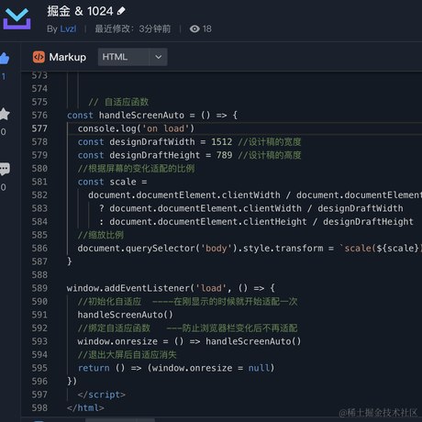
Task: Click the Juejin code logo icon
Action: 17,18
